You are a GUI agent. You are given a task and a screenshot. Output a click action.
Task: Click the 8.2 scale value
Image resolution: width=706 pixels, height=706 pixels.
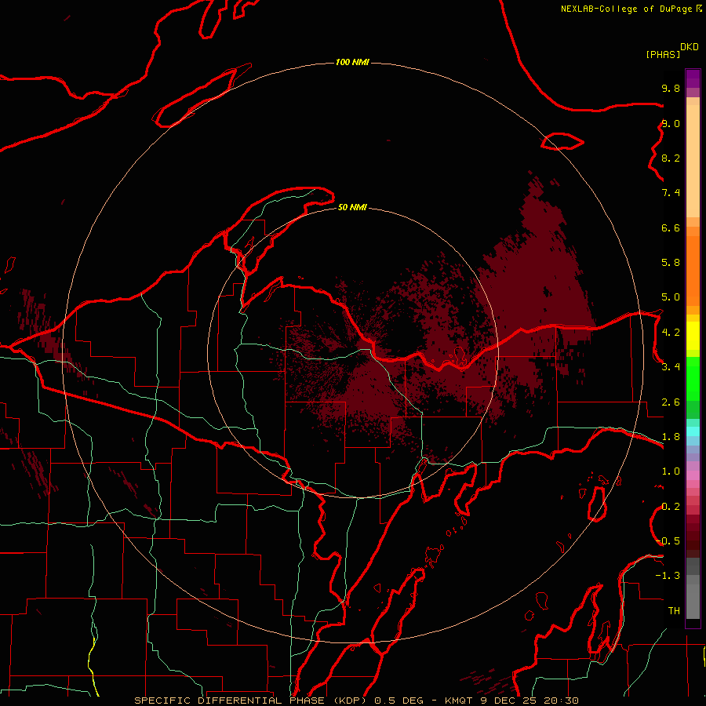pyautogui.click(x=671, y=158)
